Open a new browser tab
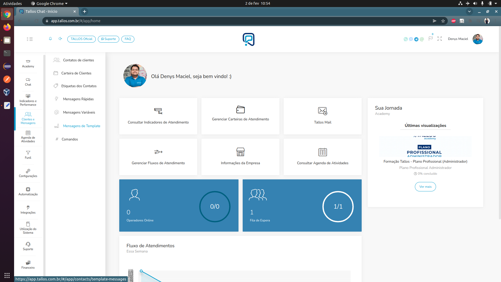This screenshot has height=282, width=501. [84, 11]
